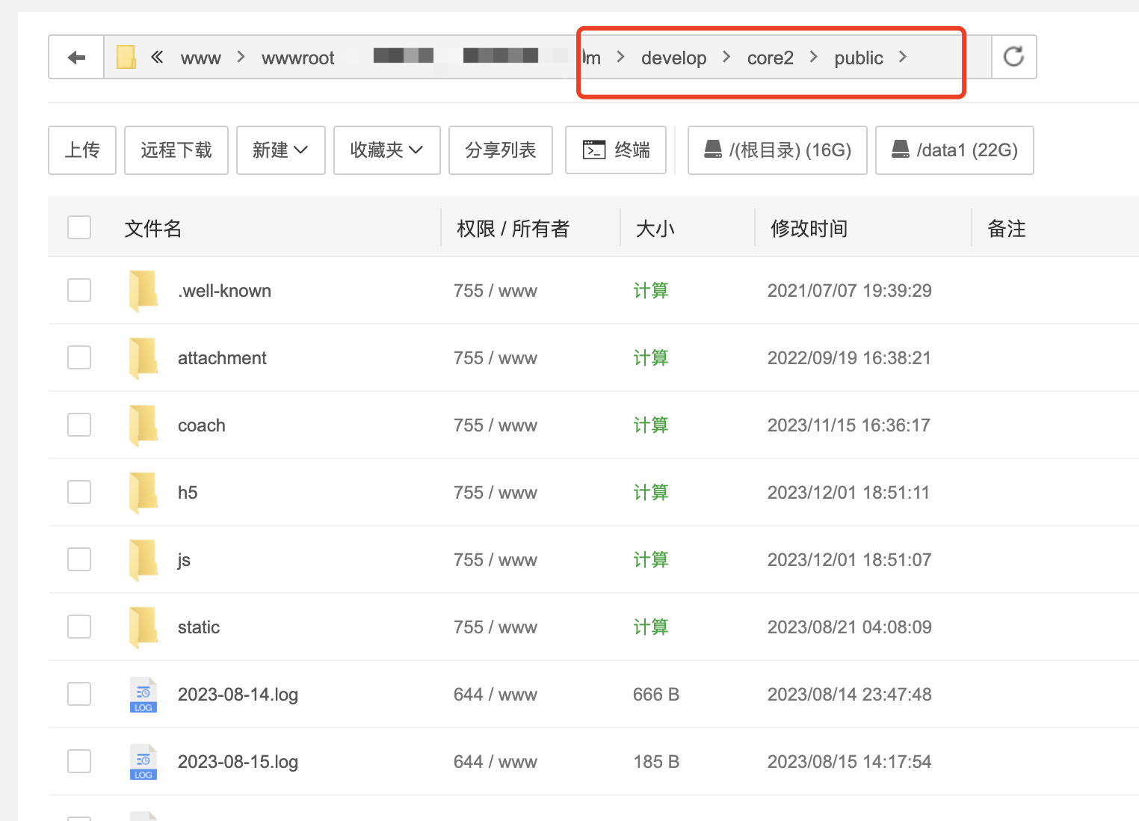Click the 2023-08-14.log file icon
The width and height of the screenshot is (1139, 821).
(x=143, y=695)
